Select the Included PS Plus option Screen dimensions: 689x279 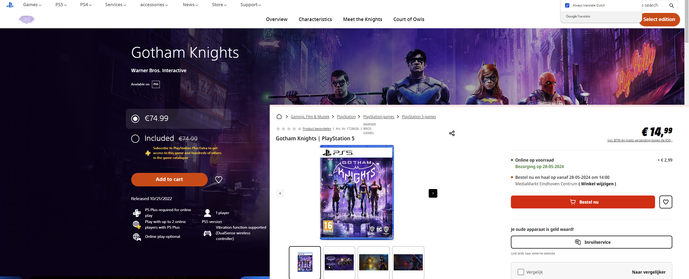click(x=135, y=139)
